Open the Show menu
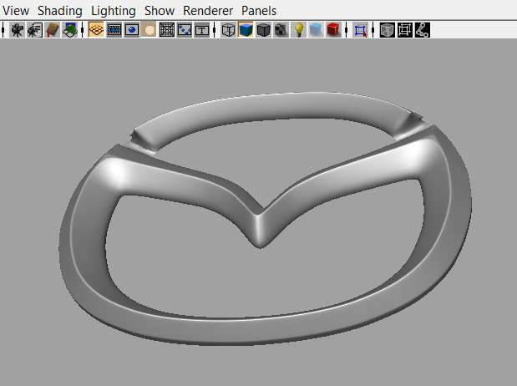Screen dimensions: 517x386 (x=160, y=11)
